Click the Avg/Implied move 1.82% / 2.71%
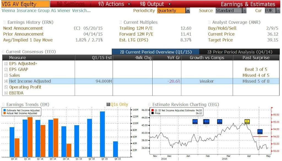This screenshot has width=282, height=161. coord(89,40)
